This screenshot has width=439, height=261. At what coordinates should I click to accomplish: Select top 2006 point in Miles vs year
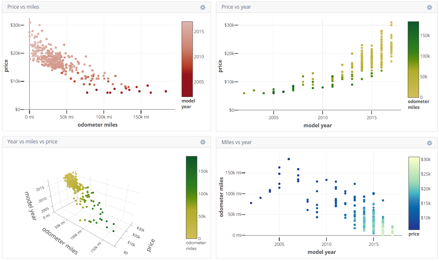(x=288, y=159)
